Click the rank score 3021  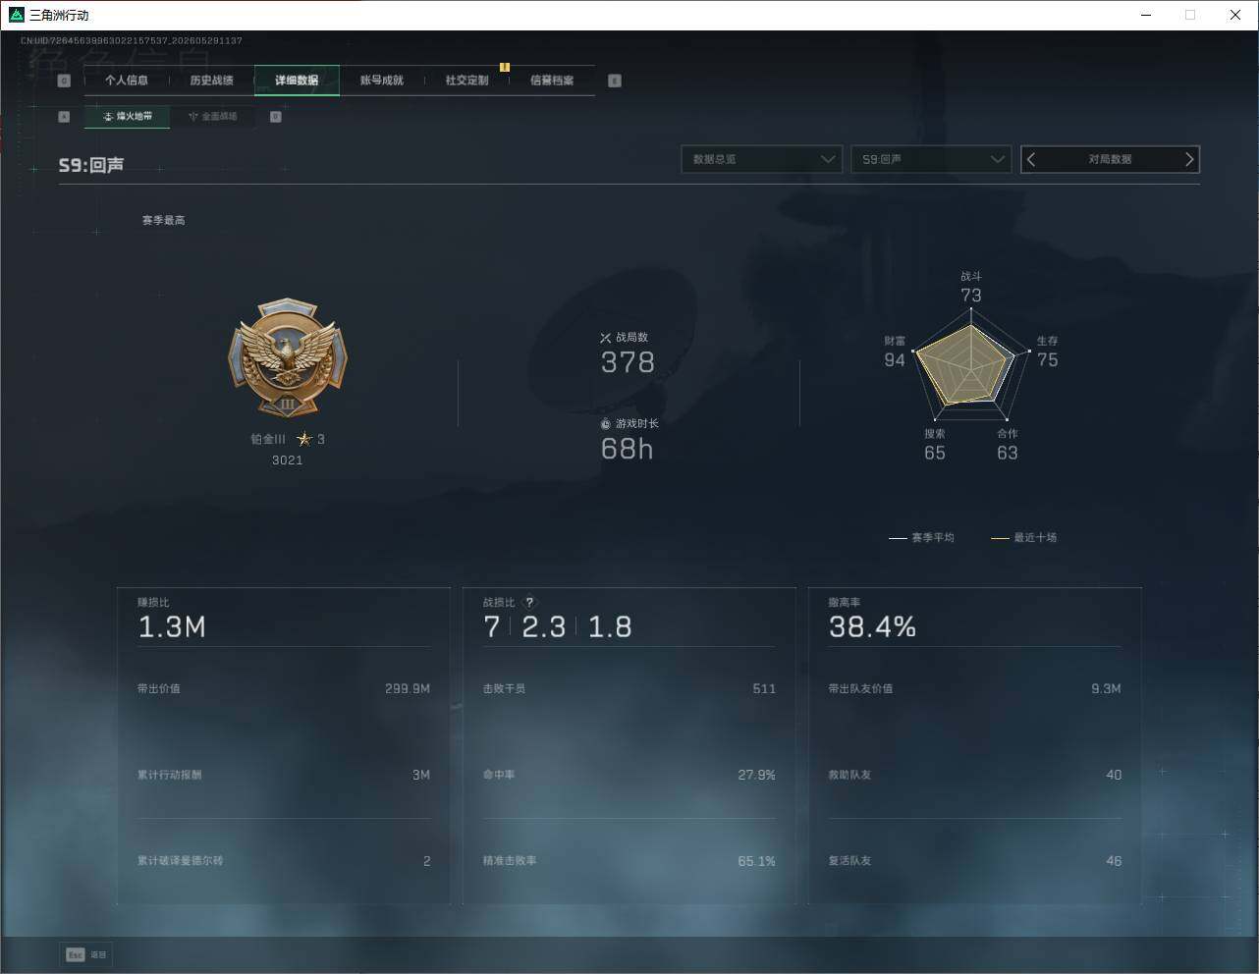(288, 460)
